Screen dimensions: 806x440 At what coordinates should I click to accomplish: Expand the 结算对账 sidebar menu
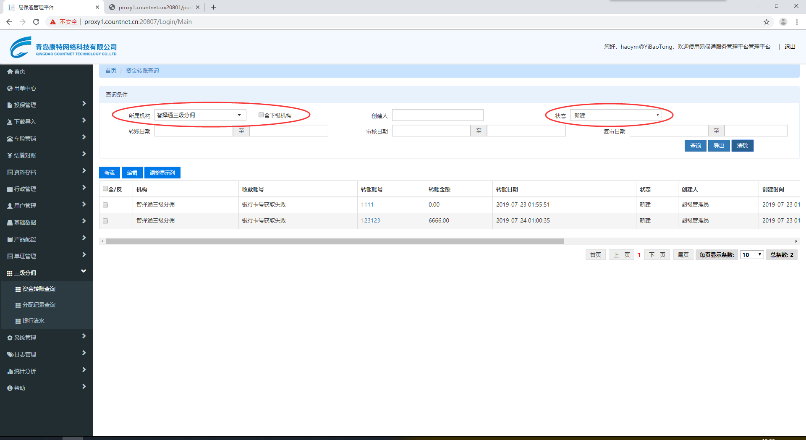tap(46, 155)
